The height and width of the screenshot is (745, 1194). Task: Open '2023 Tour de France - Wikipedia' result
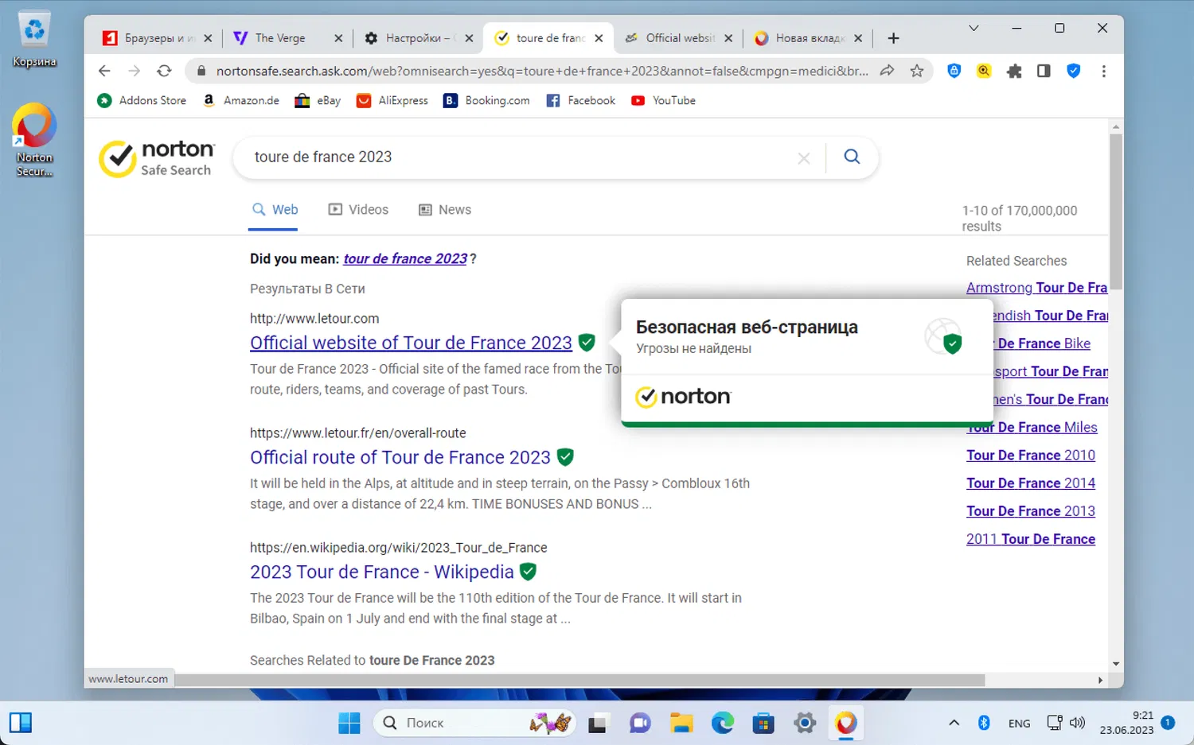[382, 572]
